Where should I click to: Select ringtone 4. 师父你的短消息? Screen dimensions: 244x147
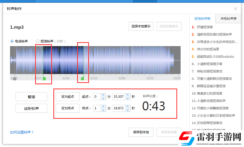point(205,49)
